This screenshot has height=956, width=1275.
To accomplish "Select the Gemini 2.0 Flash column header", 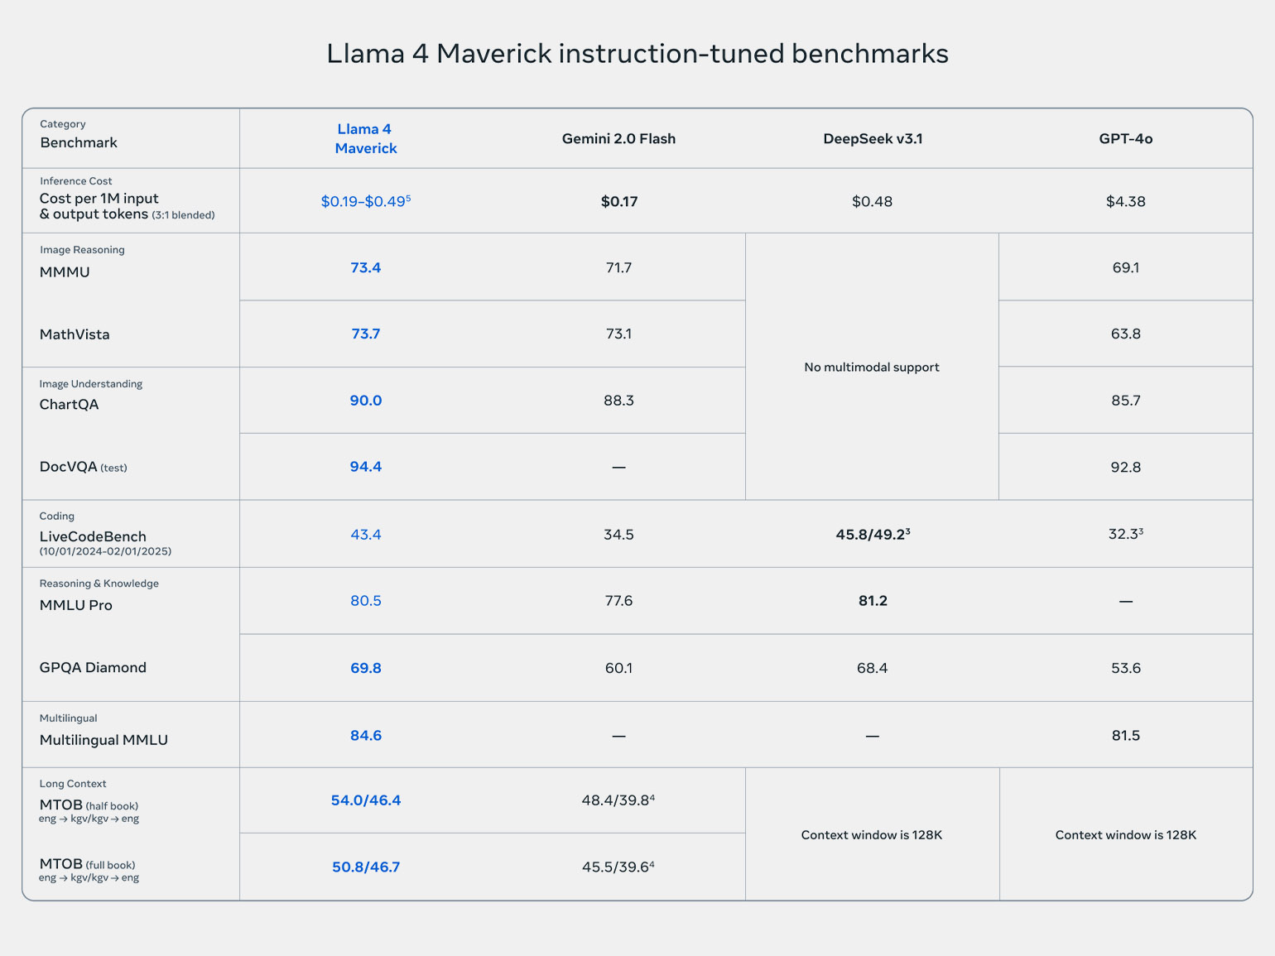I will coord(618,139).
